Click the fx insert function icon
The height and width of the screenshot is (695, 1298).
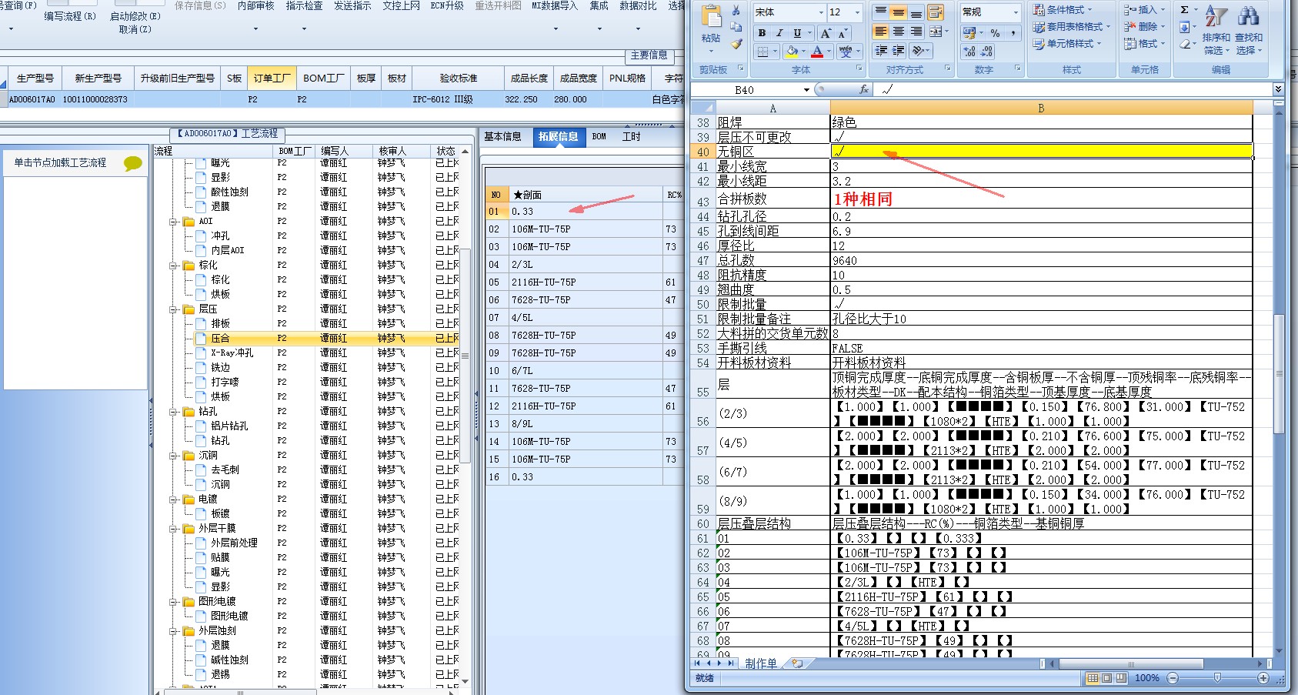point(863,89)
